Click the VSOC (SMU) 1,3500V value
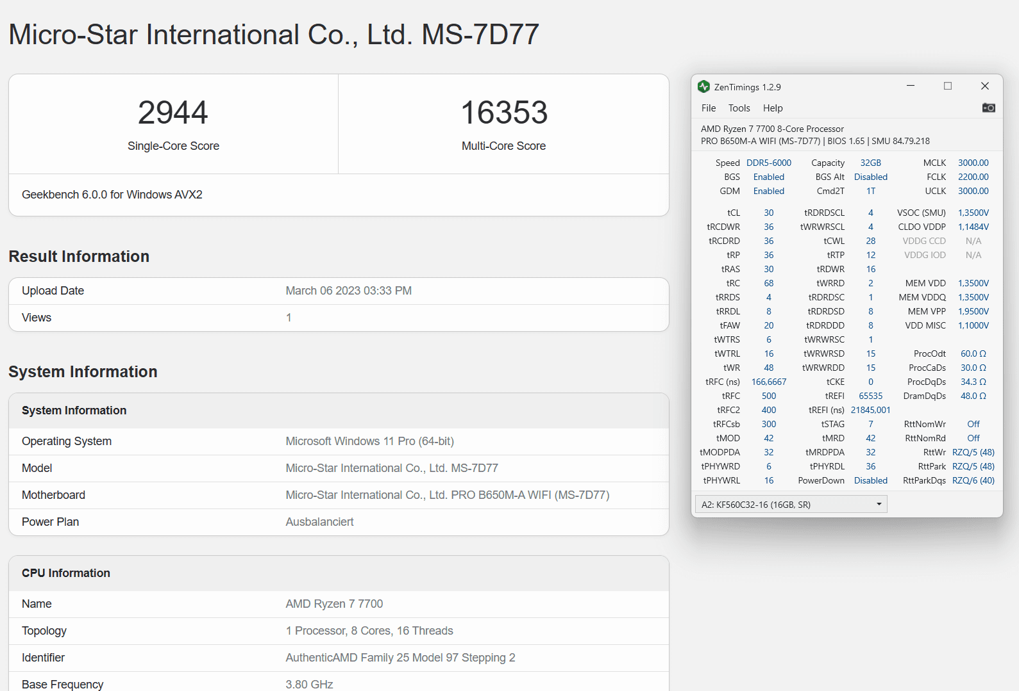Screen dimensions: 1019x691 pos(973,213)
